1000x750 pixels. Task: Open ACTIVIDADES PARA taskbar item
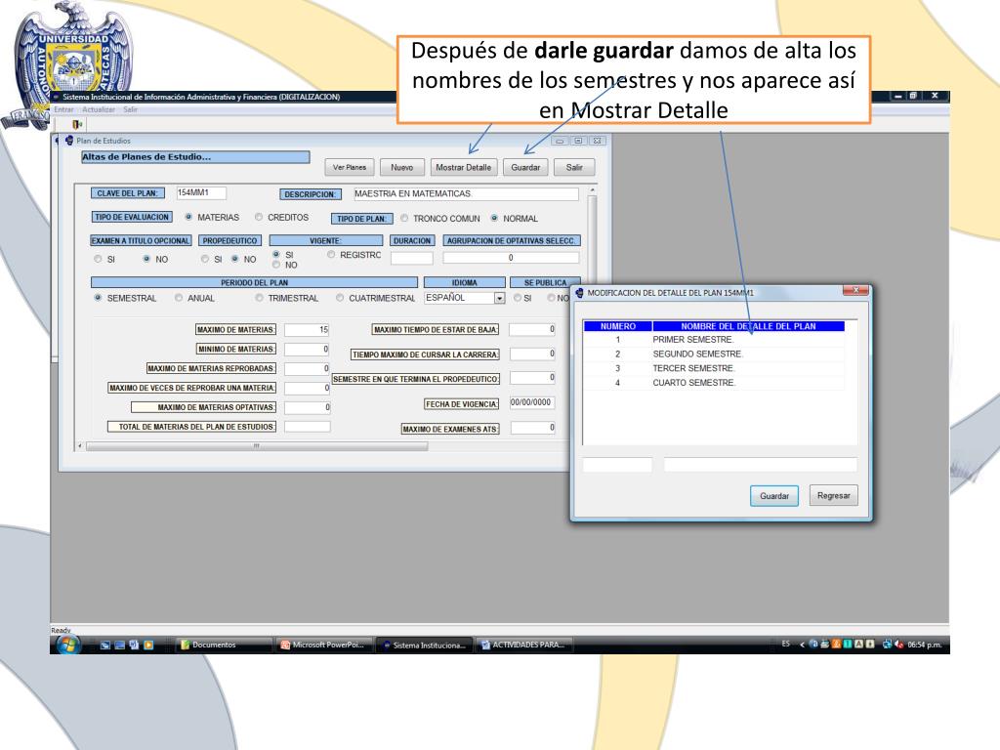point(524,645)
